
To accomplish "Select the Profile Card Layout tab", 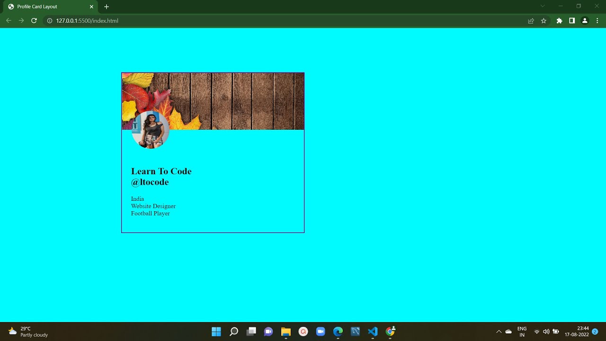I will [x=50, y=7].
